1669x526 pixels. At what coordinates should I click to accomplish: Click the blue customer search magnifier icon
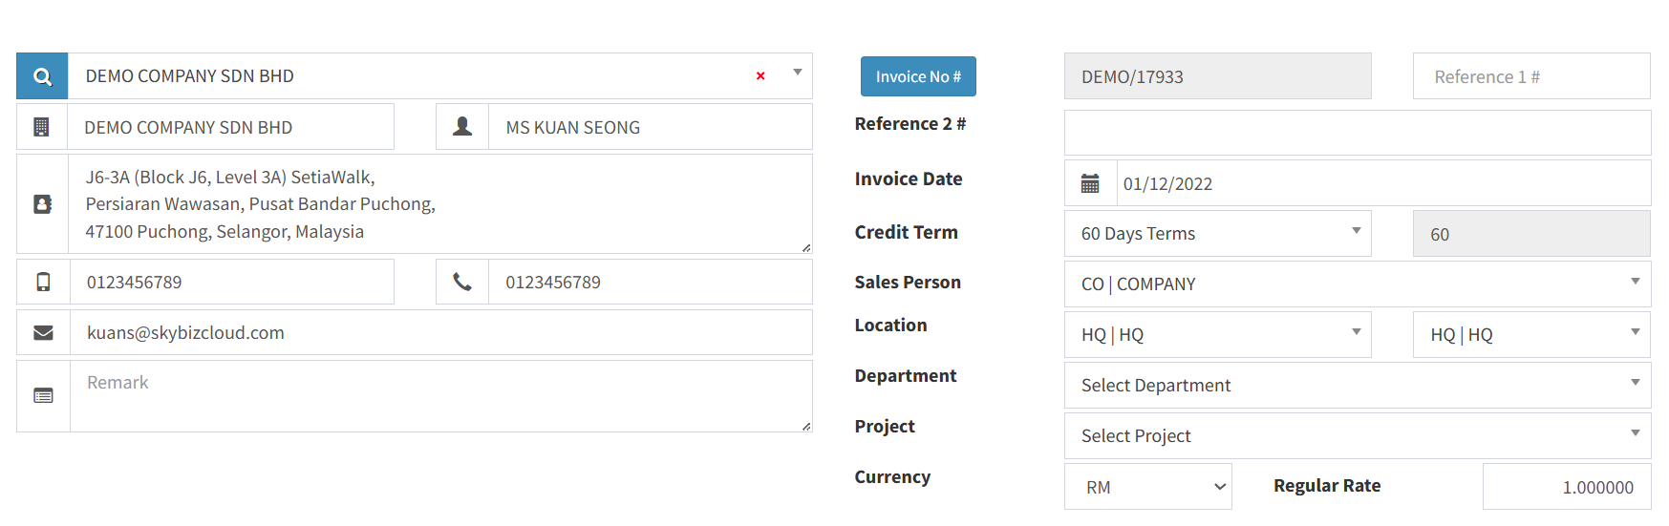(x=42, y=76)
